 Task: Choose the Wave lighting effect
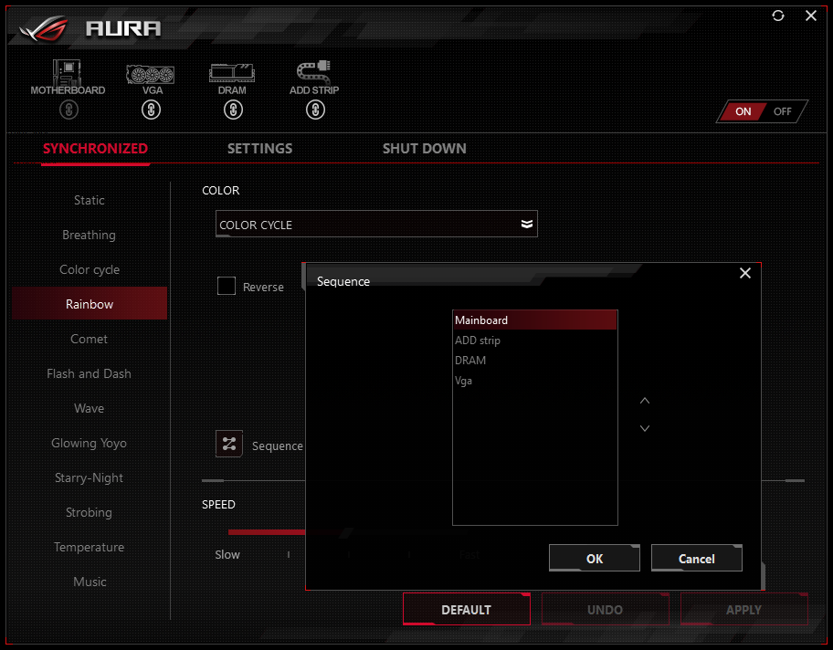[90, 408]
